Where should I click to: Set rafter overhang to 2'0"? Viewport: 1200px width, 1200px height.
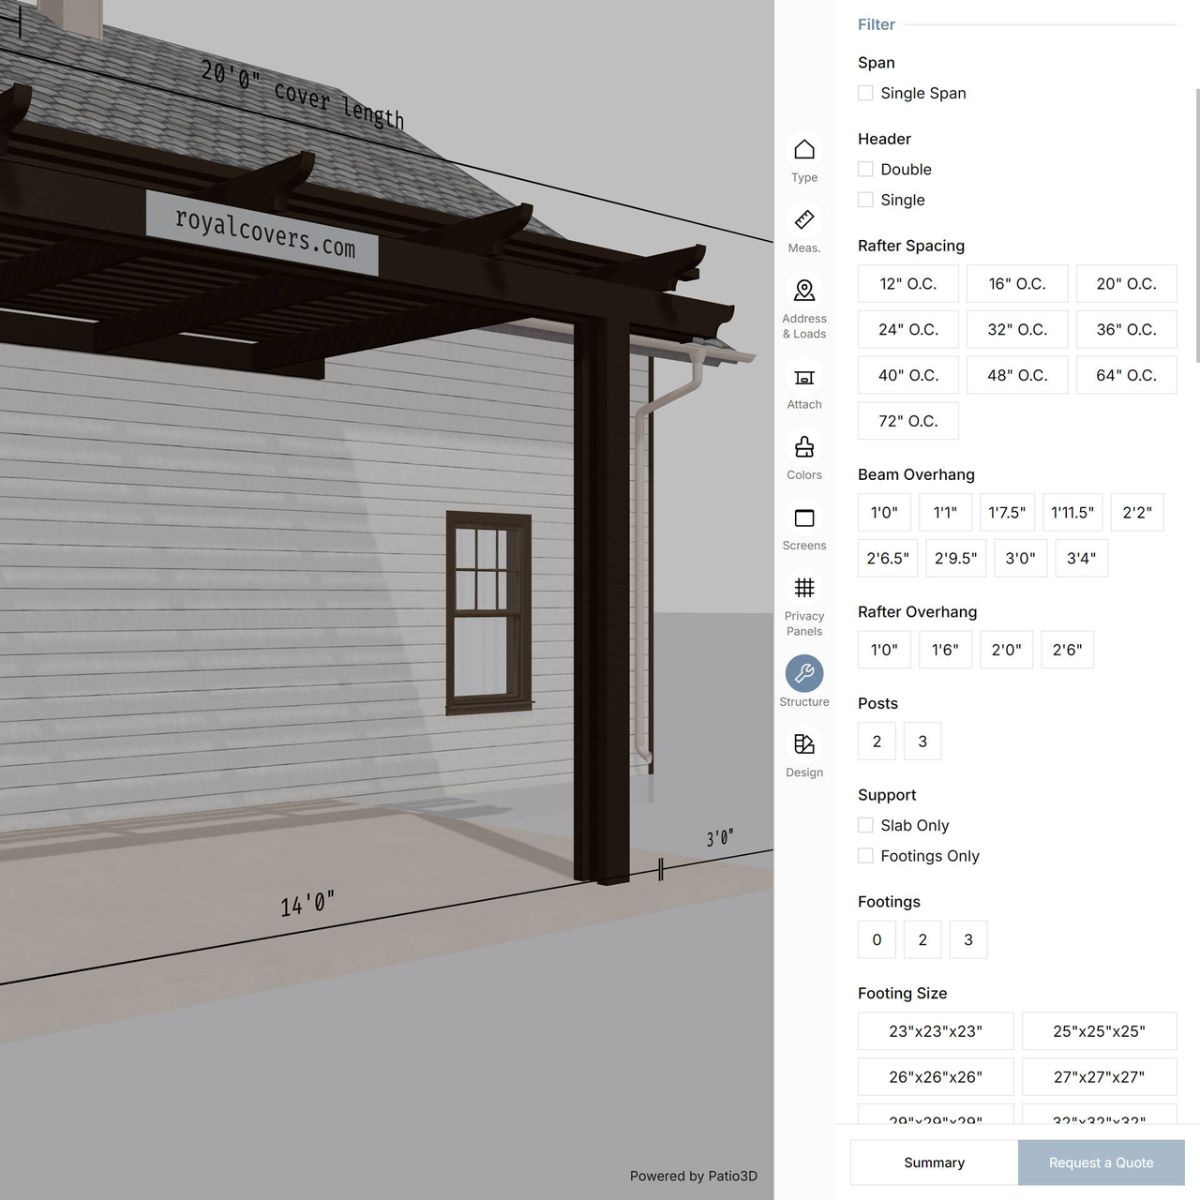[x=1007, y=650]
